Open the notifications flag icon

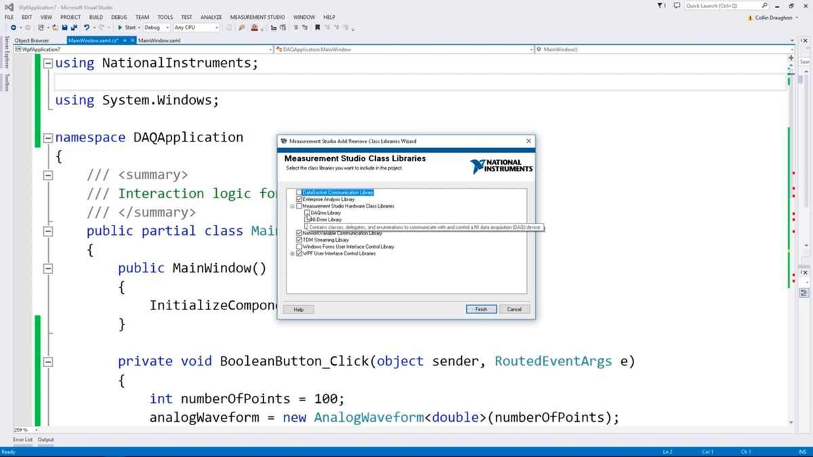pos(661,5)
